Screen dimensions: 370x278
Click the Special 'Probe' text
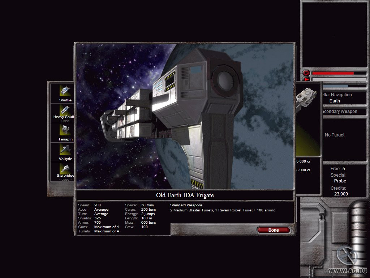click(340, 181)
